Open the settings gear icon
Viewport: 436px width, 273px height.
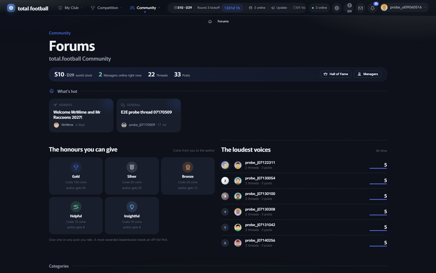click(x=337, y=8)
